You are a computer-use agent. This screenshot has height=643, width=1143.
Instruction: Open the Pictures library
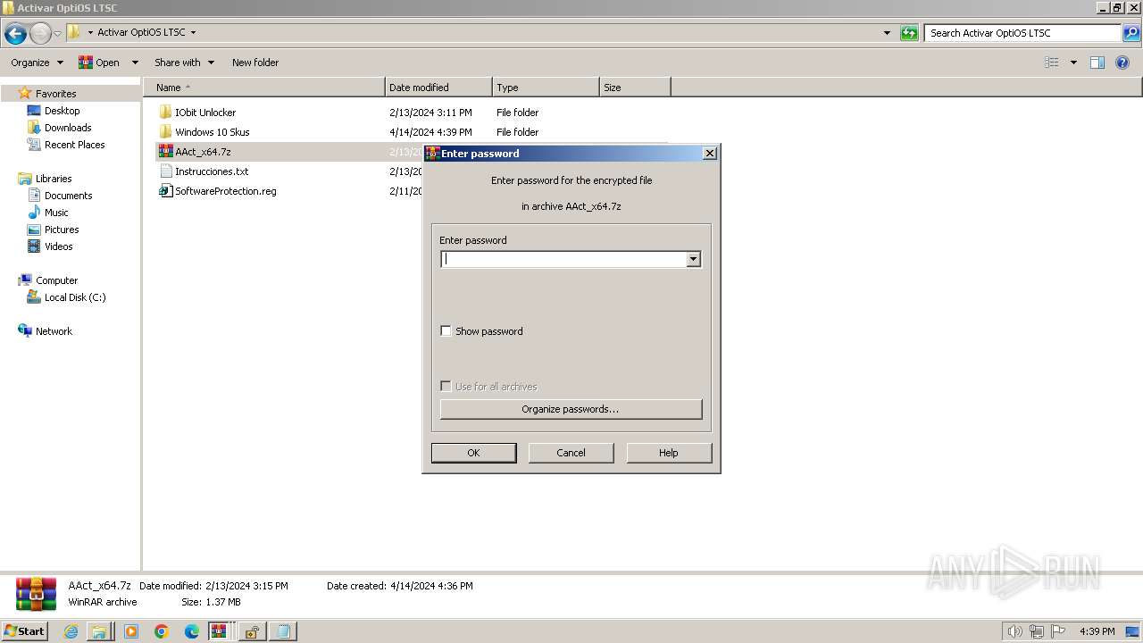pyautogui.click(x=62, y=230)
